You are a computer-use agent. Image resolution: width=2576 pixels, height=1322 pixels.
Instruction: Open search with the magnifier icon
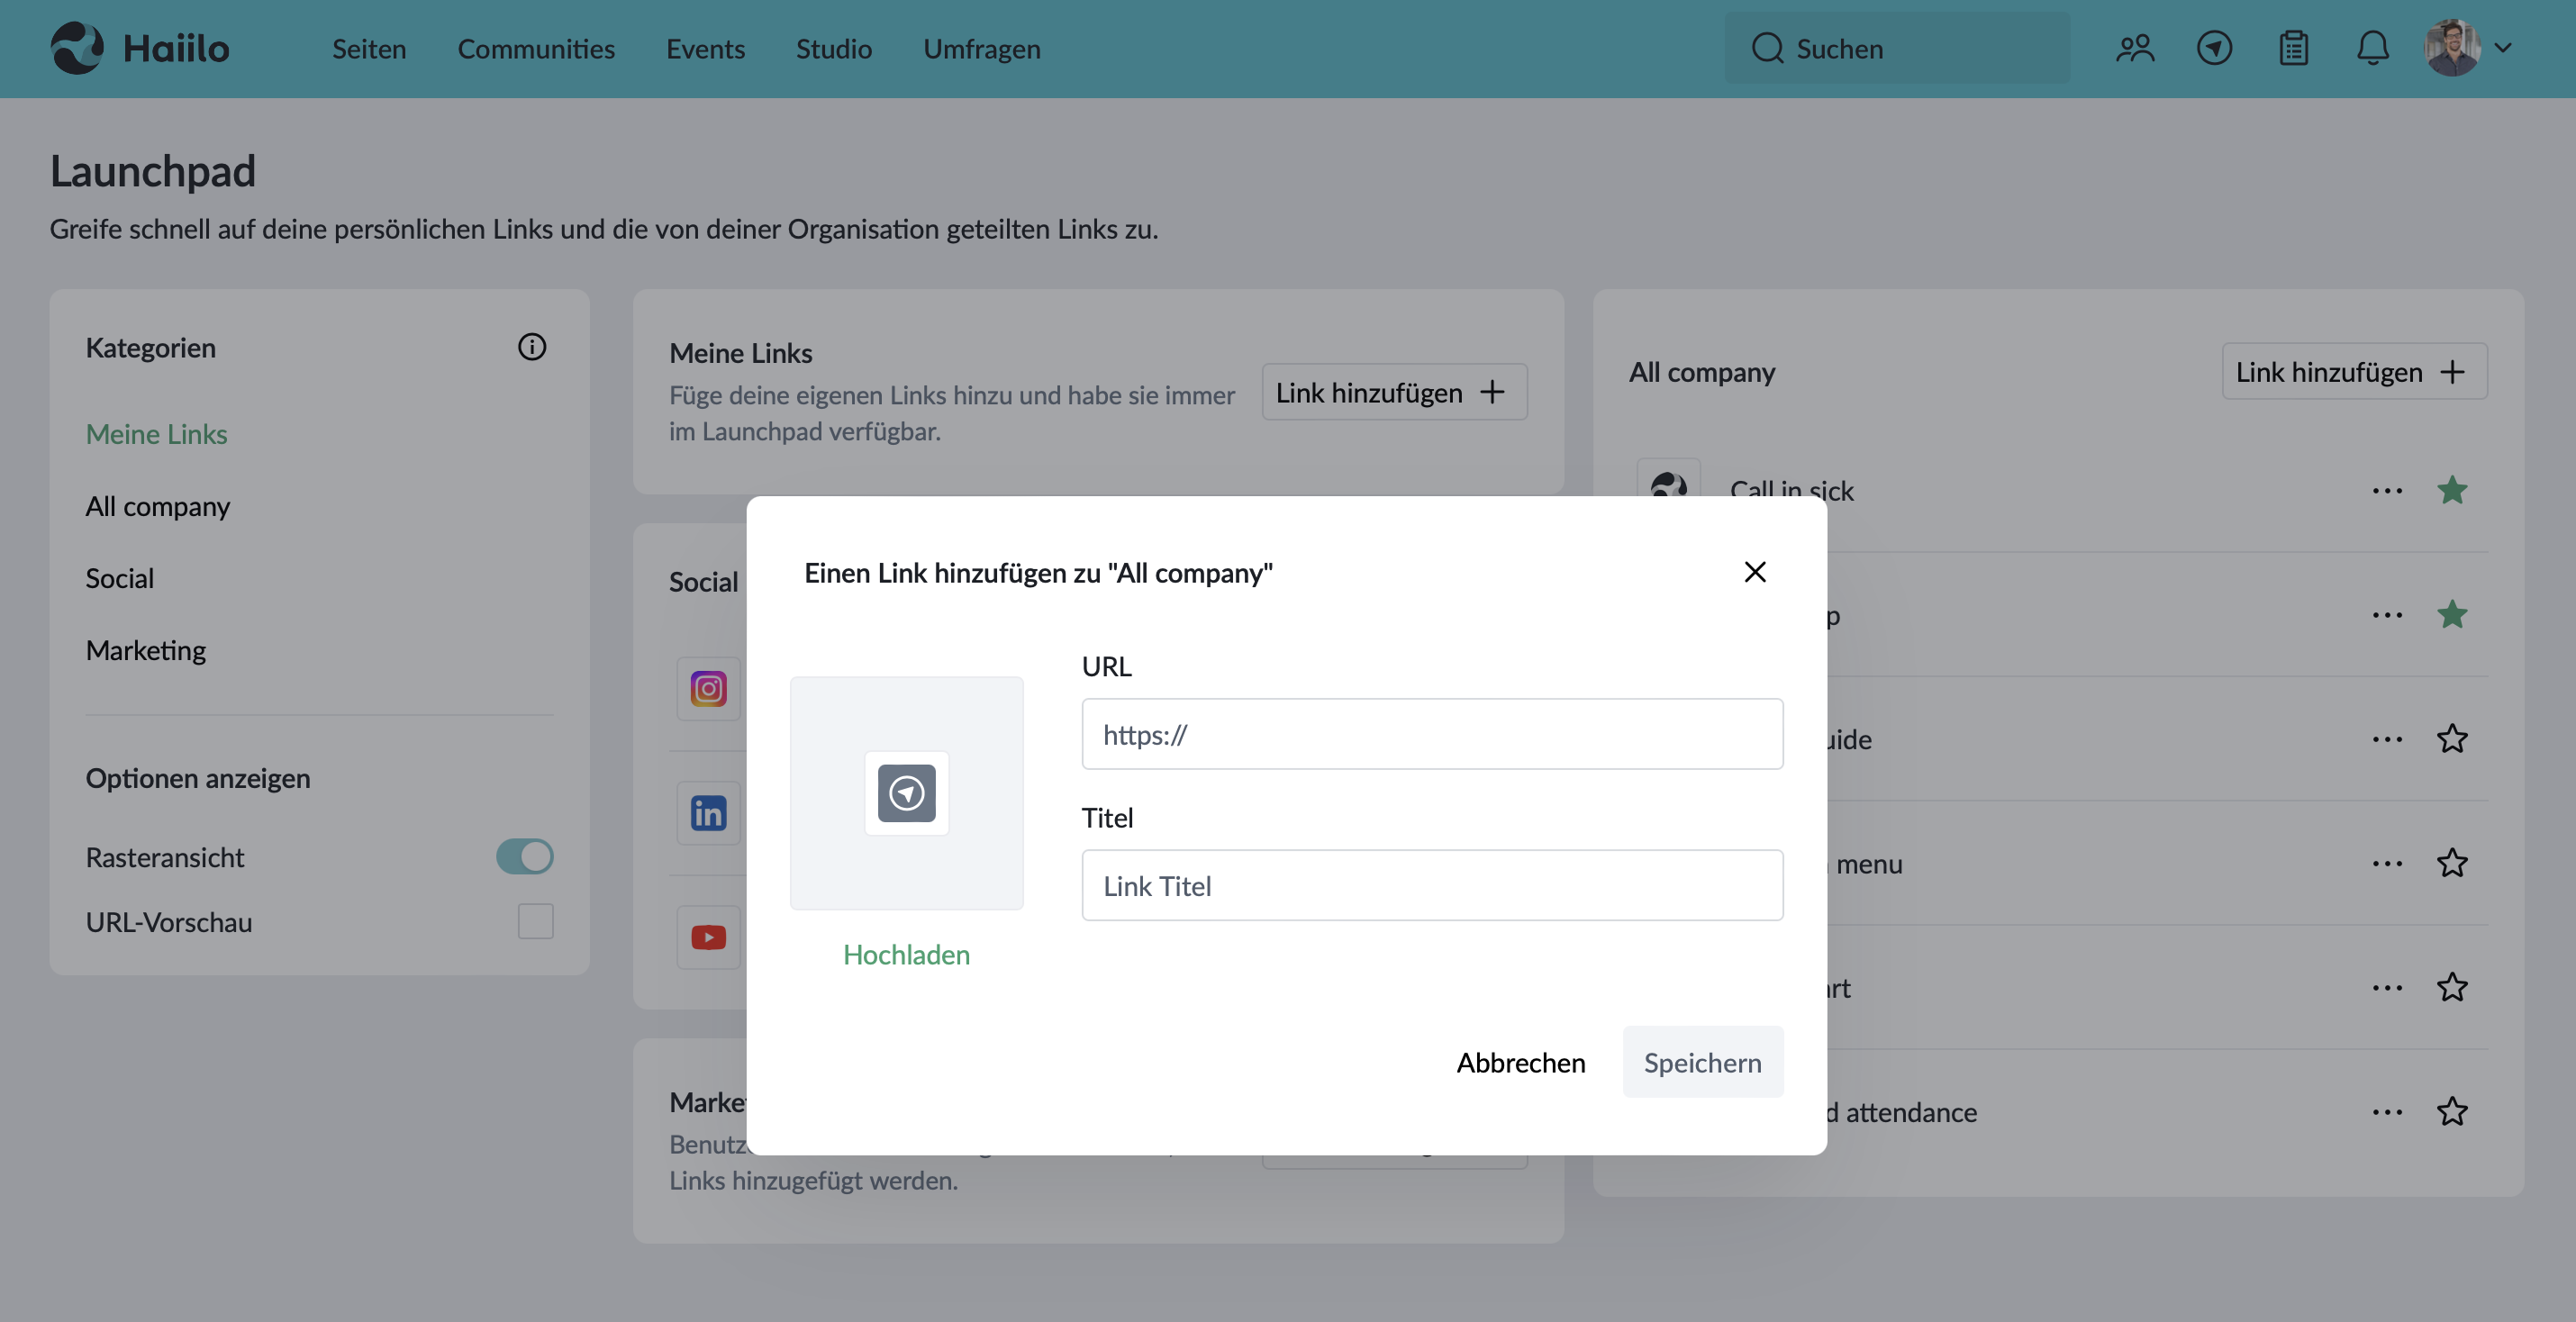tap(1768, 48)
